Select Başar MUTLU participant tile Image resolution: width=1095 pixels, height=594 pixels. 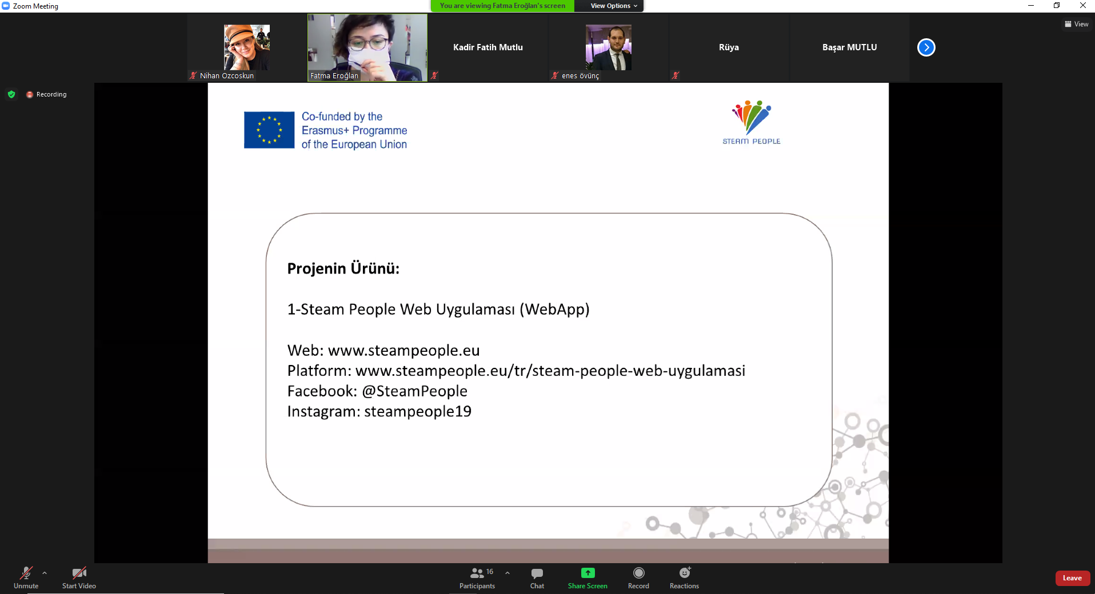tap(849, 47)
